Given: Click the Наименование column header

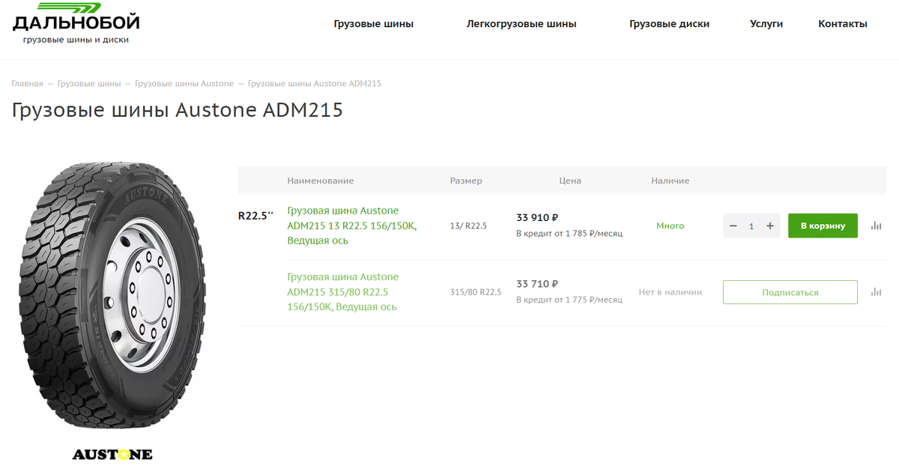Looking at the screenshot, I should tap(321, 181).
